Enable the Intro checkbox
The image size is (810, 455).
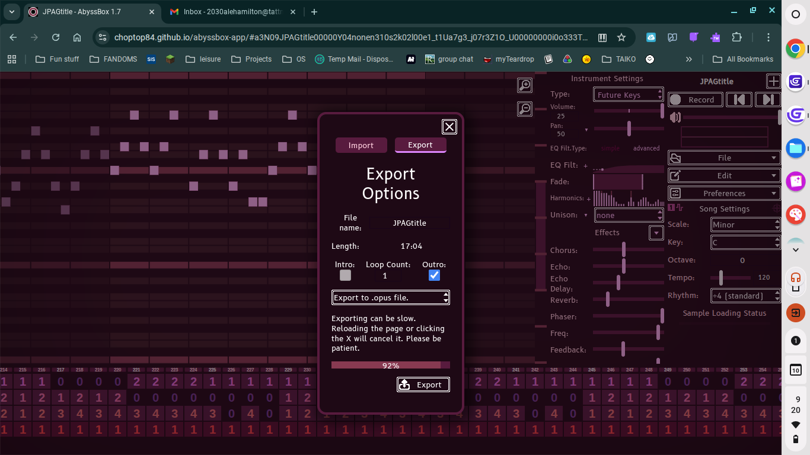pyautogui.click(x=345, y=275)
